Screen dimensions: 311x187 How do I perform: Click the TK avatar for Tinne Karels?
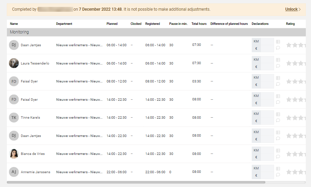(x=14, y=118)
